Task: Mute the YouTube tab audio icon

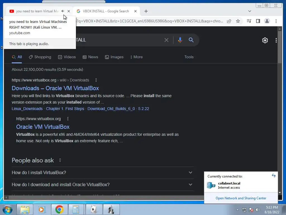Action: (x=63, y=11)
